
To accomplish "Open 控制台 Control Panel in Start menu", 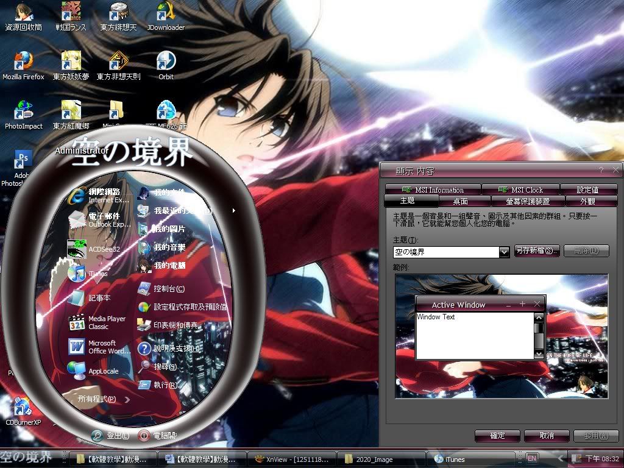I will tap(161, 288).
